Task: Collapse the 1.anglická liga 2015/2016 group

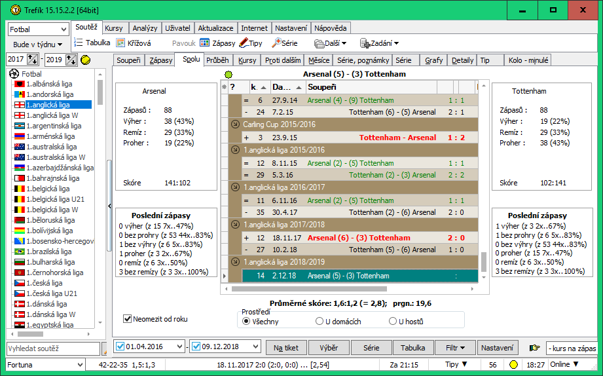Action: click(x=235, y=150)
